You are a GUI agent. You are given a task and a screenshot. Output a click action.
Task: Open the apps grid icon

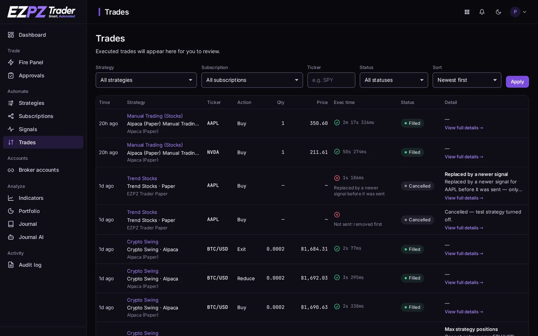pyautogui.click(x=467, y=12)
